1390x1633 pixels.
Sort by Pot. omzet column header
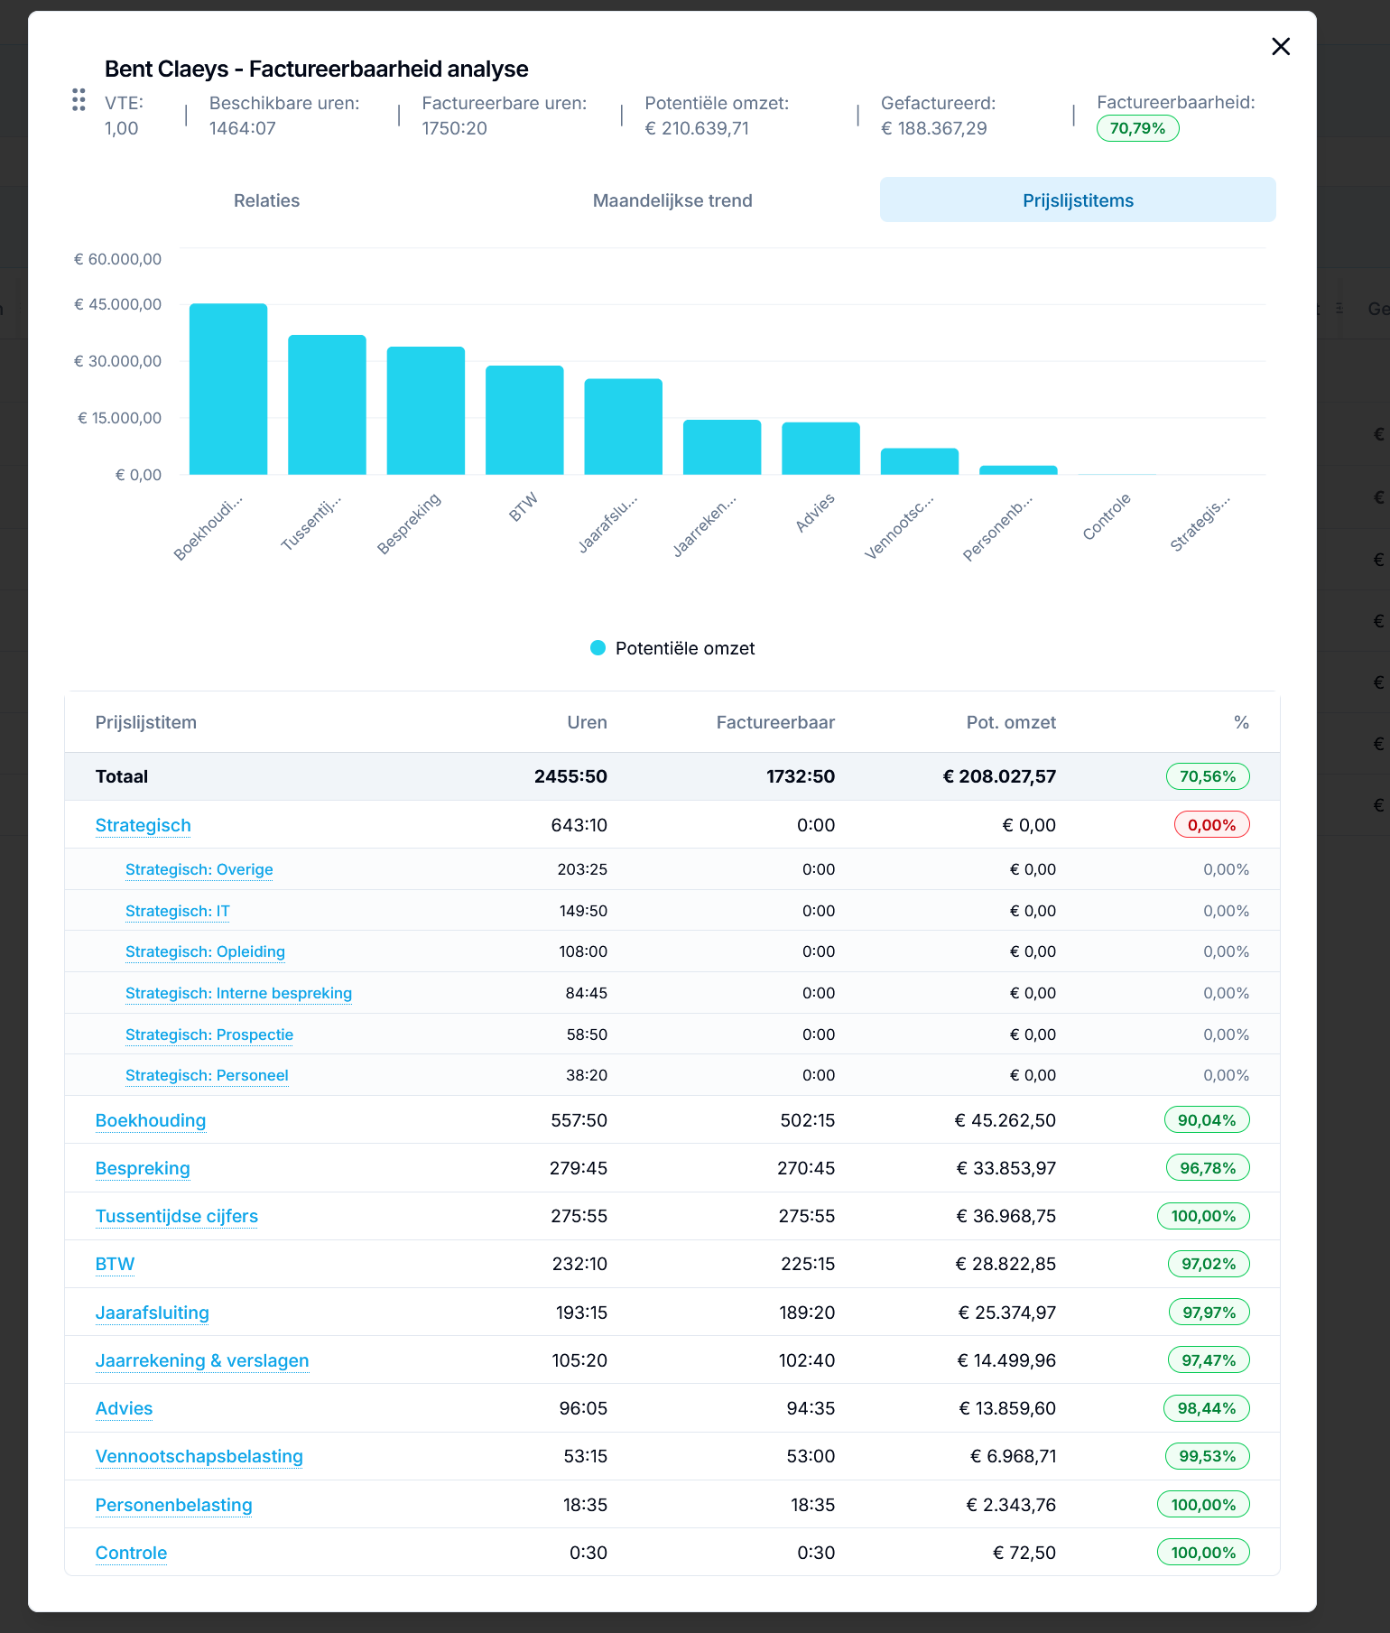(x=1011, y=722)
